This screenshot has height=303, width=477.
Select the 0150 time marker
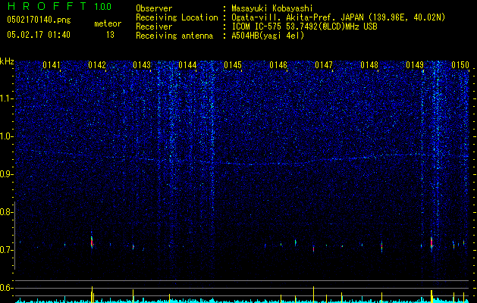click(460, 66)
